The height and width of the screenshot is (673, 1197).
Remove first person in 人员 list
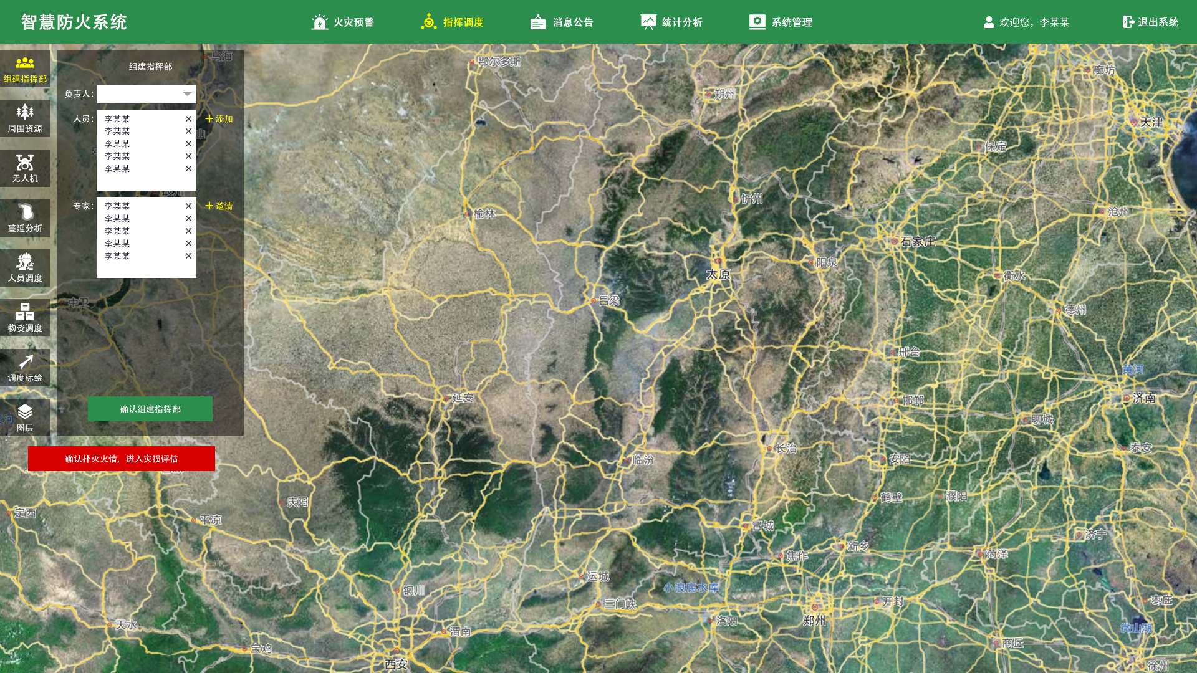click(188, 119)
